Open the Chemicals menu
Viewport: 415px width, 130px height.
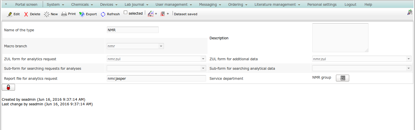pos(82,5)
